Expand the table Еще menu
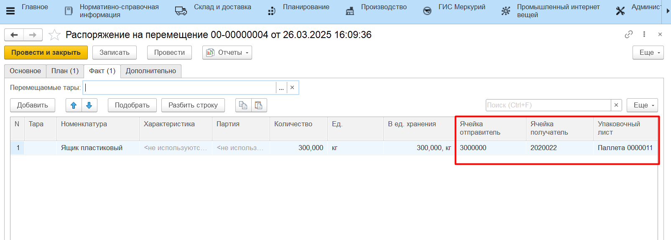Image resolution: width=671 pixels, height=240 pixels. point(642,105)
